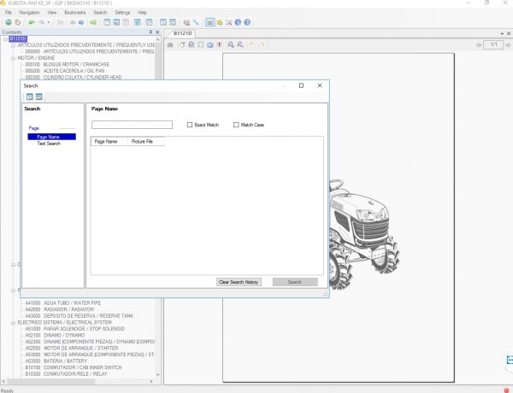Click the green forward arrow toolbar icon
The width and height of the screenshot is (513, 393).
92,22
